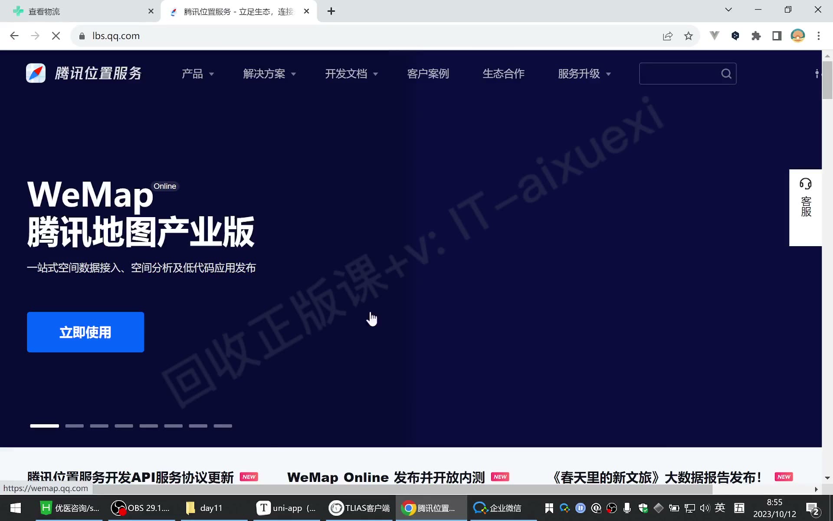Open 腾讯位置服务开发API服务协议更新 news link
This screenshot has height=521, width=833.
[131, 477]
